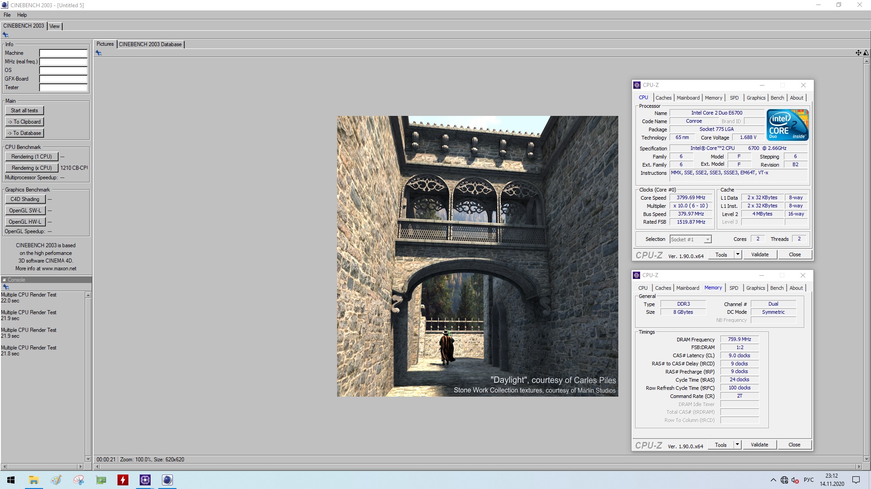
Task: Click the To Database button
Action: click(x=24, y=133)
